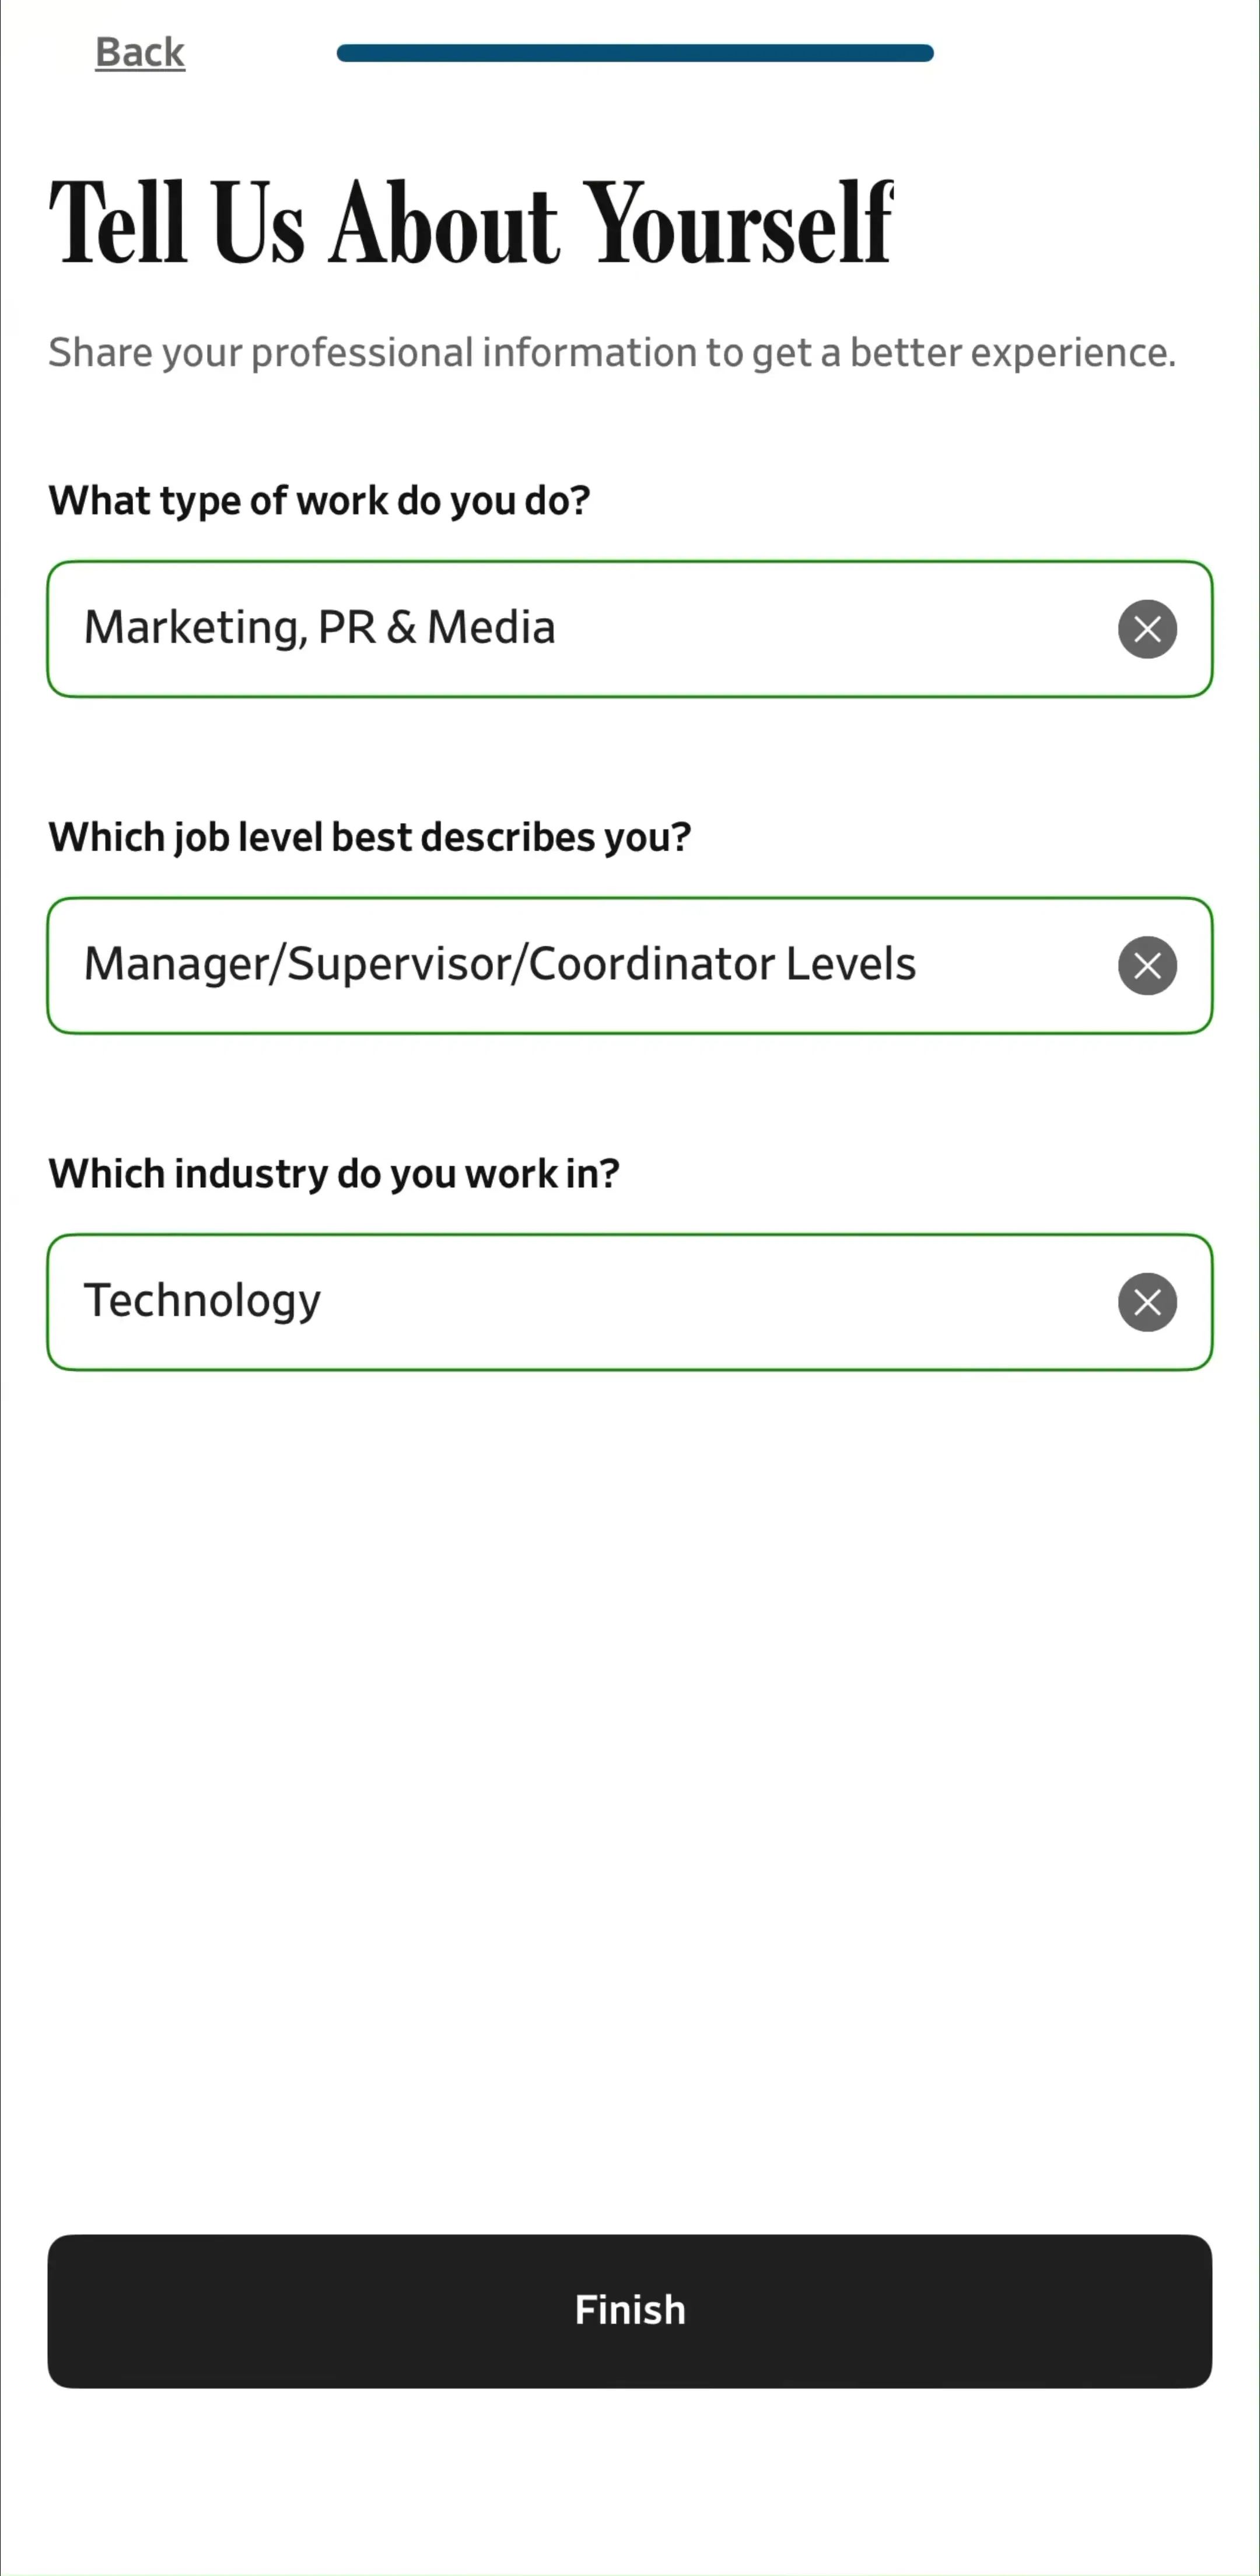
Task: Click the word "Finish" on the black button
Action: click(x=629, y=2310)
